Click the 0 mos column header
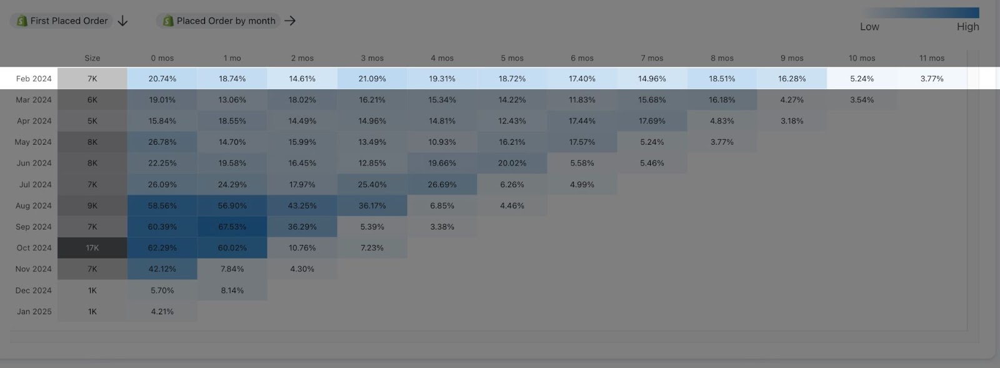The width and height of the screenshot is (1000, 368). click(162, 58)
